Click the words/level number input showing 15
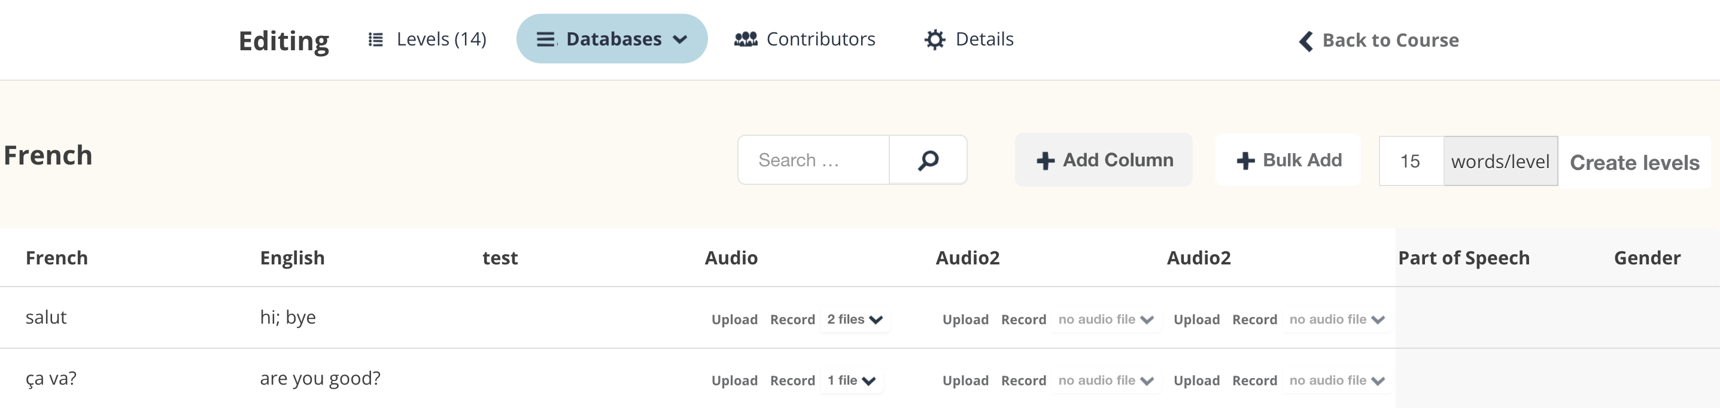This screenshot has height=408, width=1720. (x=1410, y=161)
